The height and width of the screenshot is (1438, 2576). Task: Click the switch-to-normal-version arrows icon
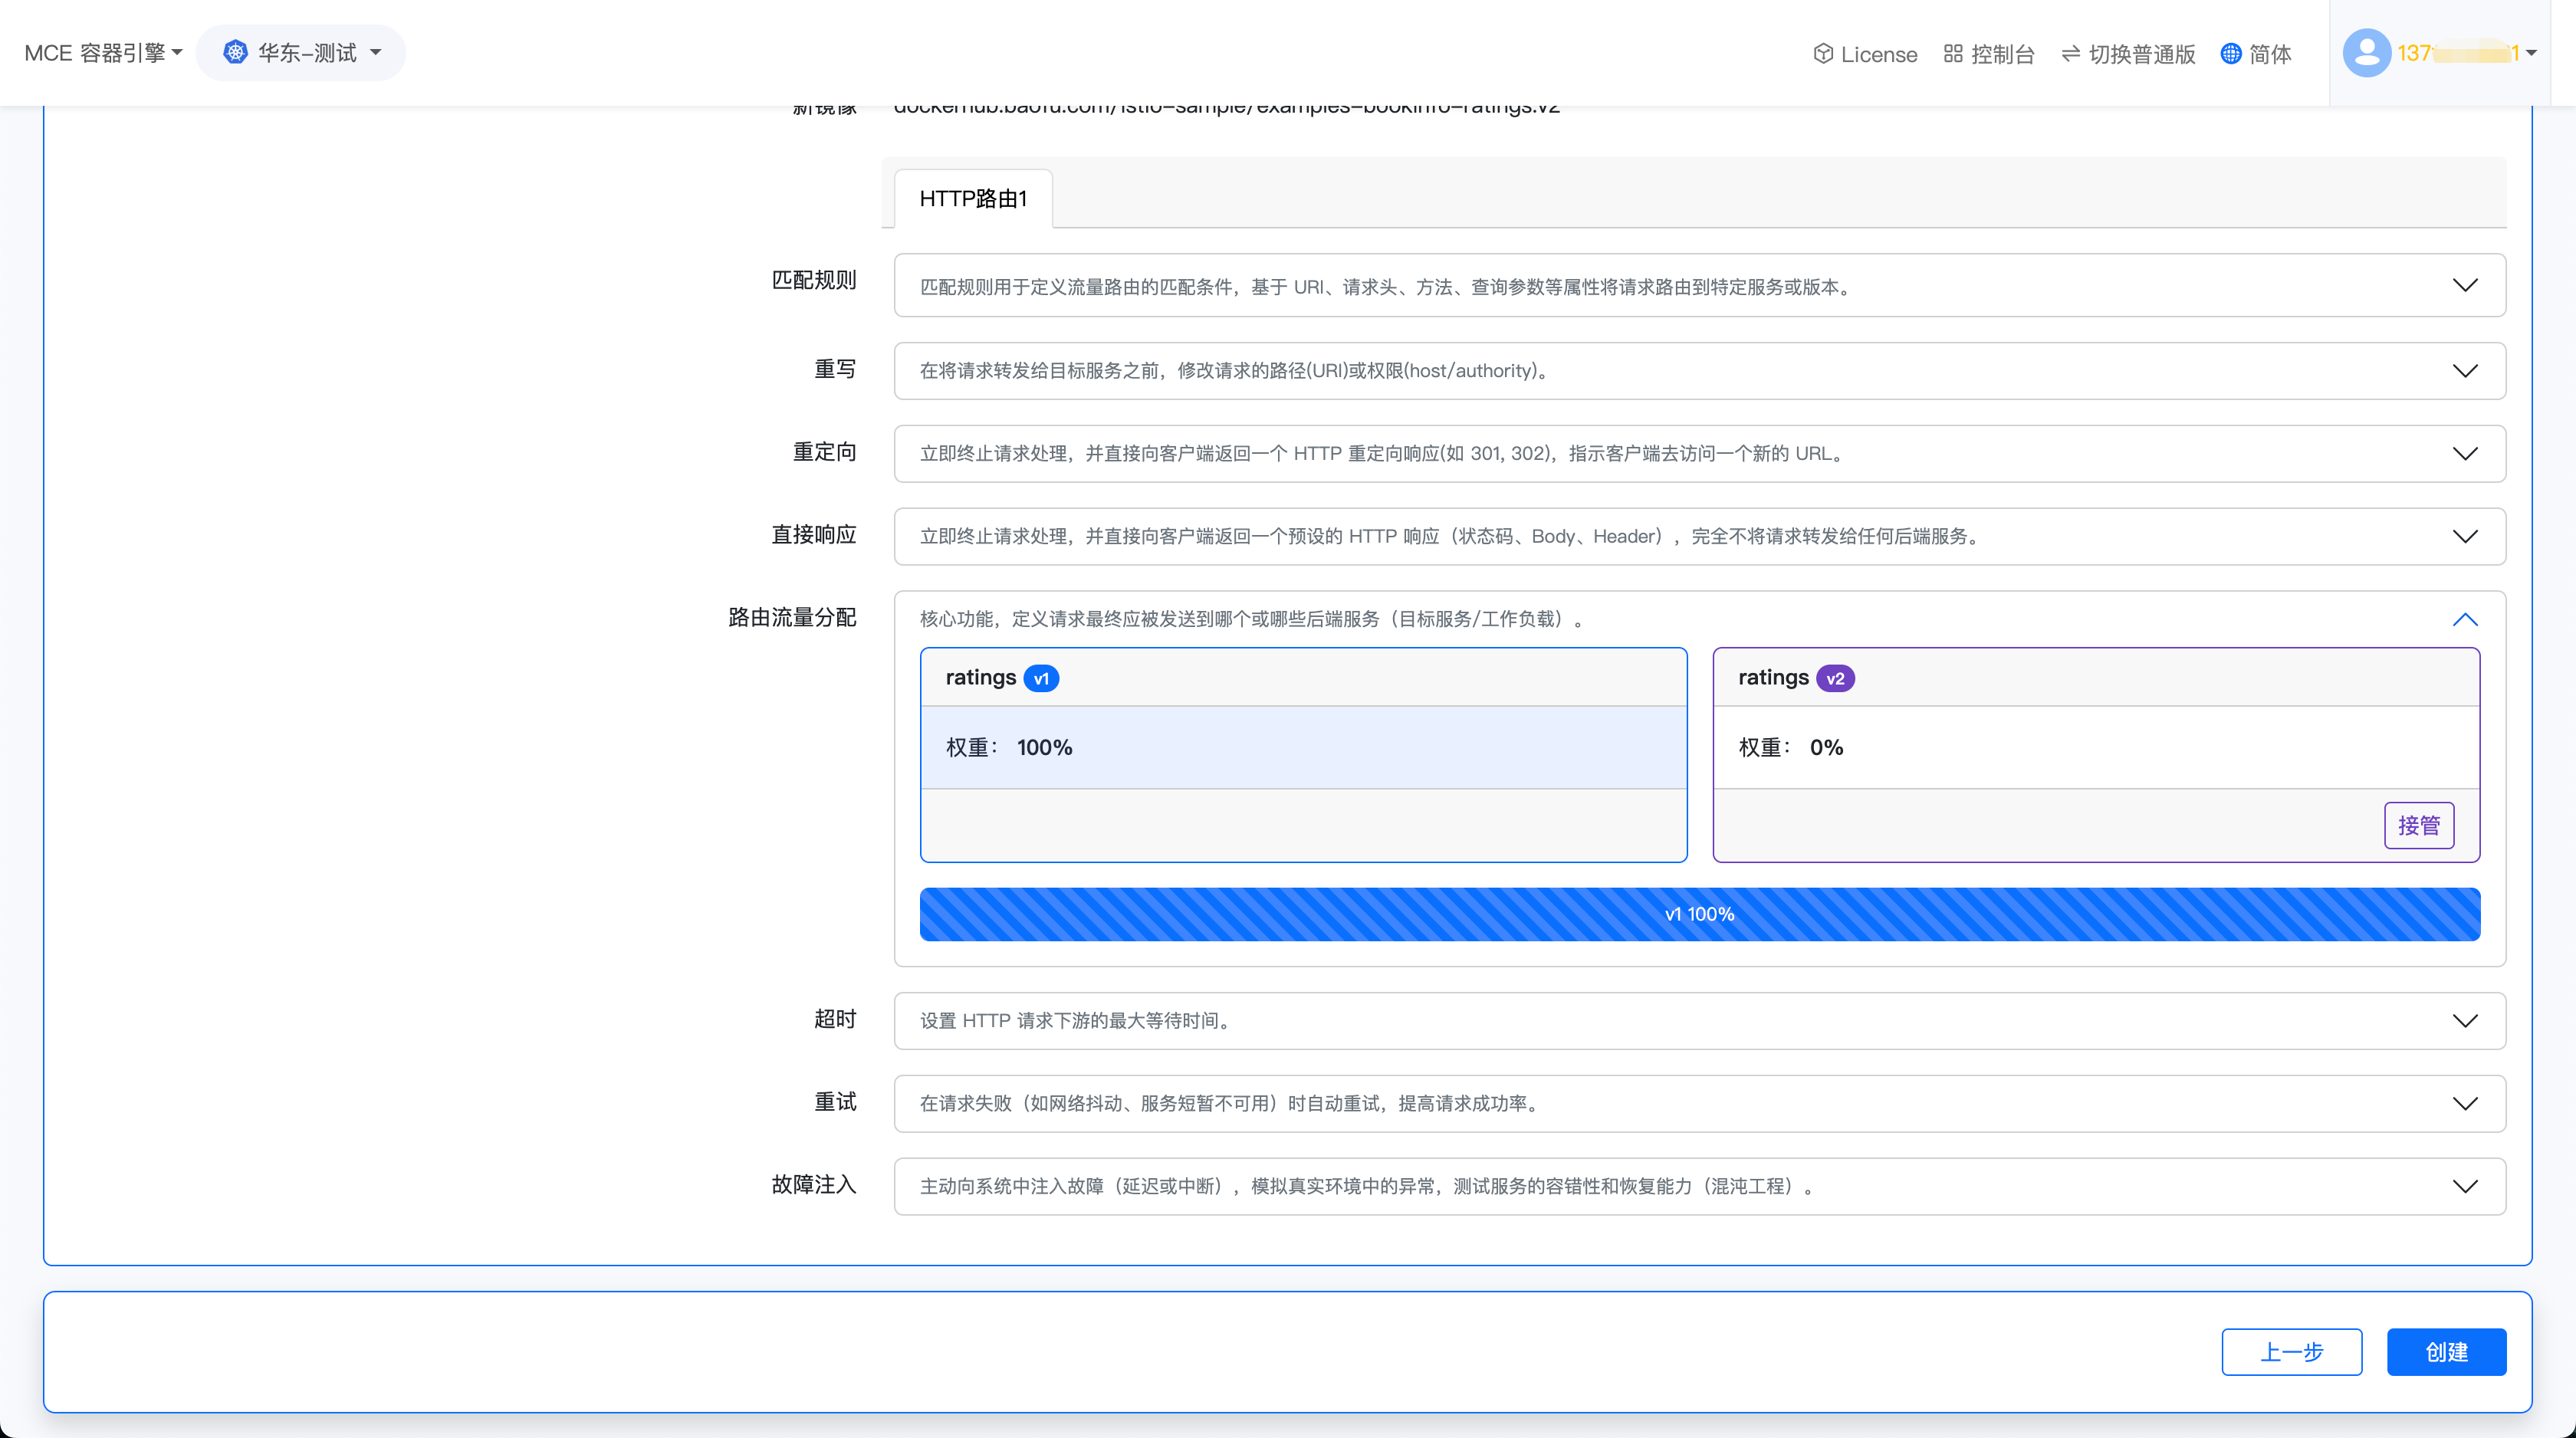pyautogui.click(x=2070, y=54)
